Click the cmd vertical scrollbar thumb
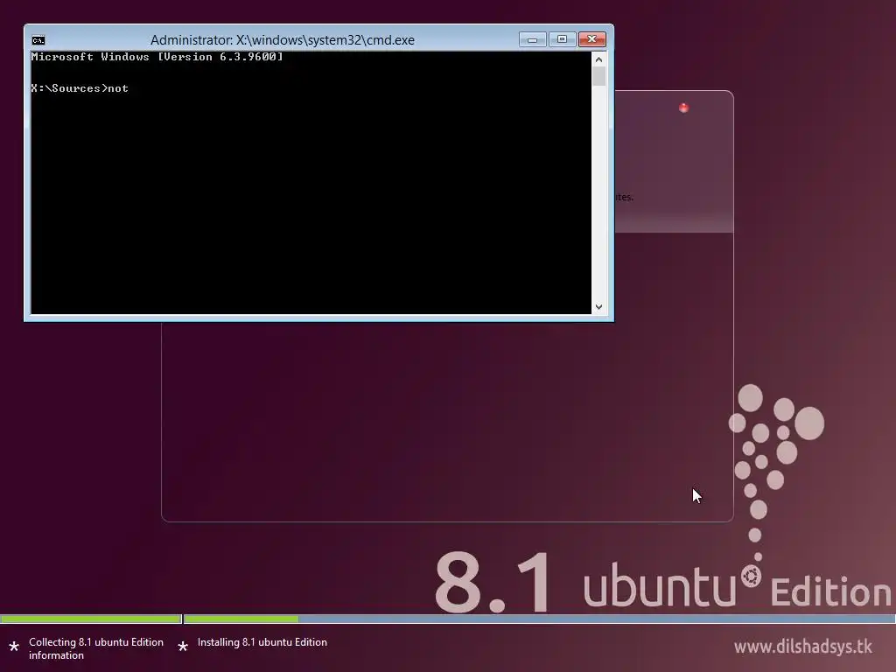Viewport: 896px width, 672px height. tap(598, 77)
